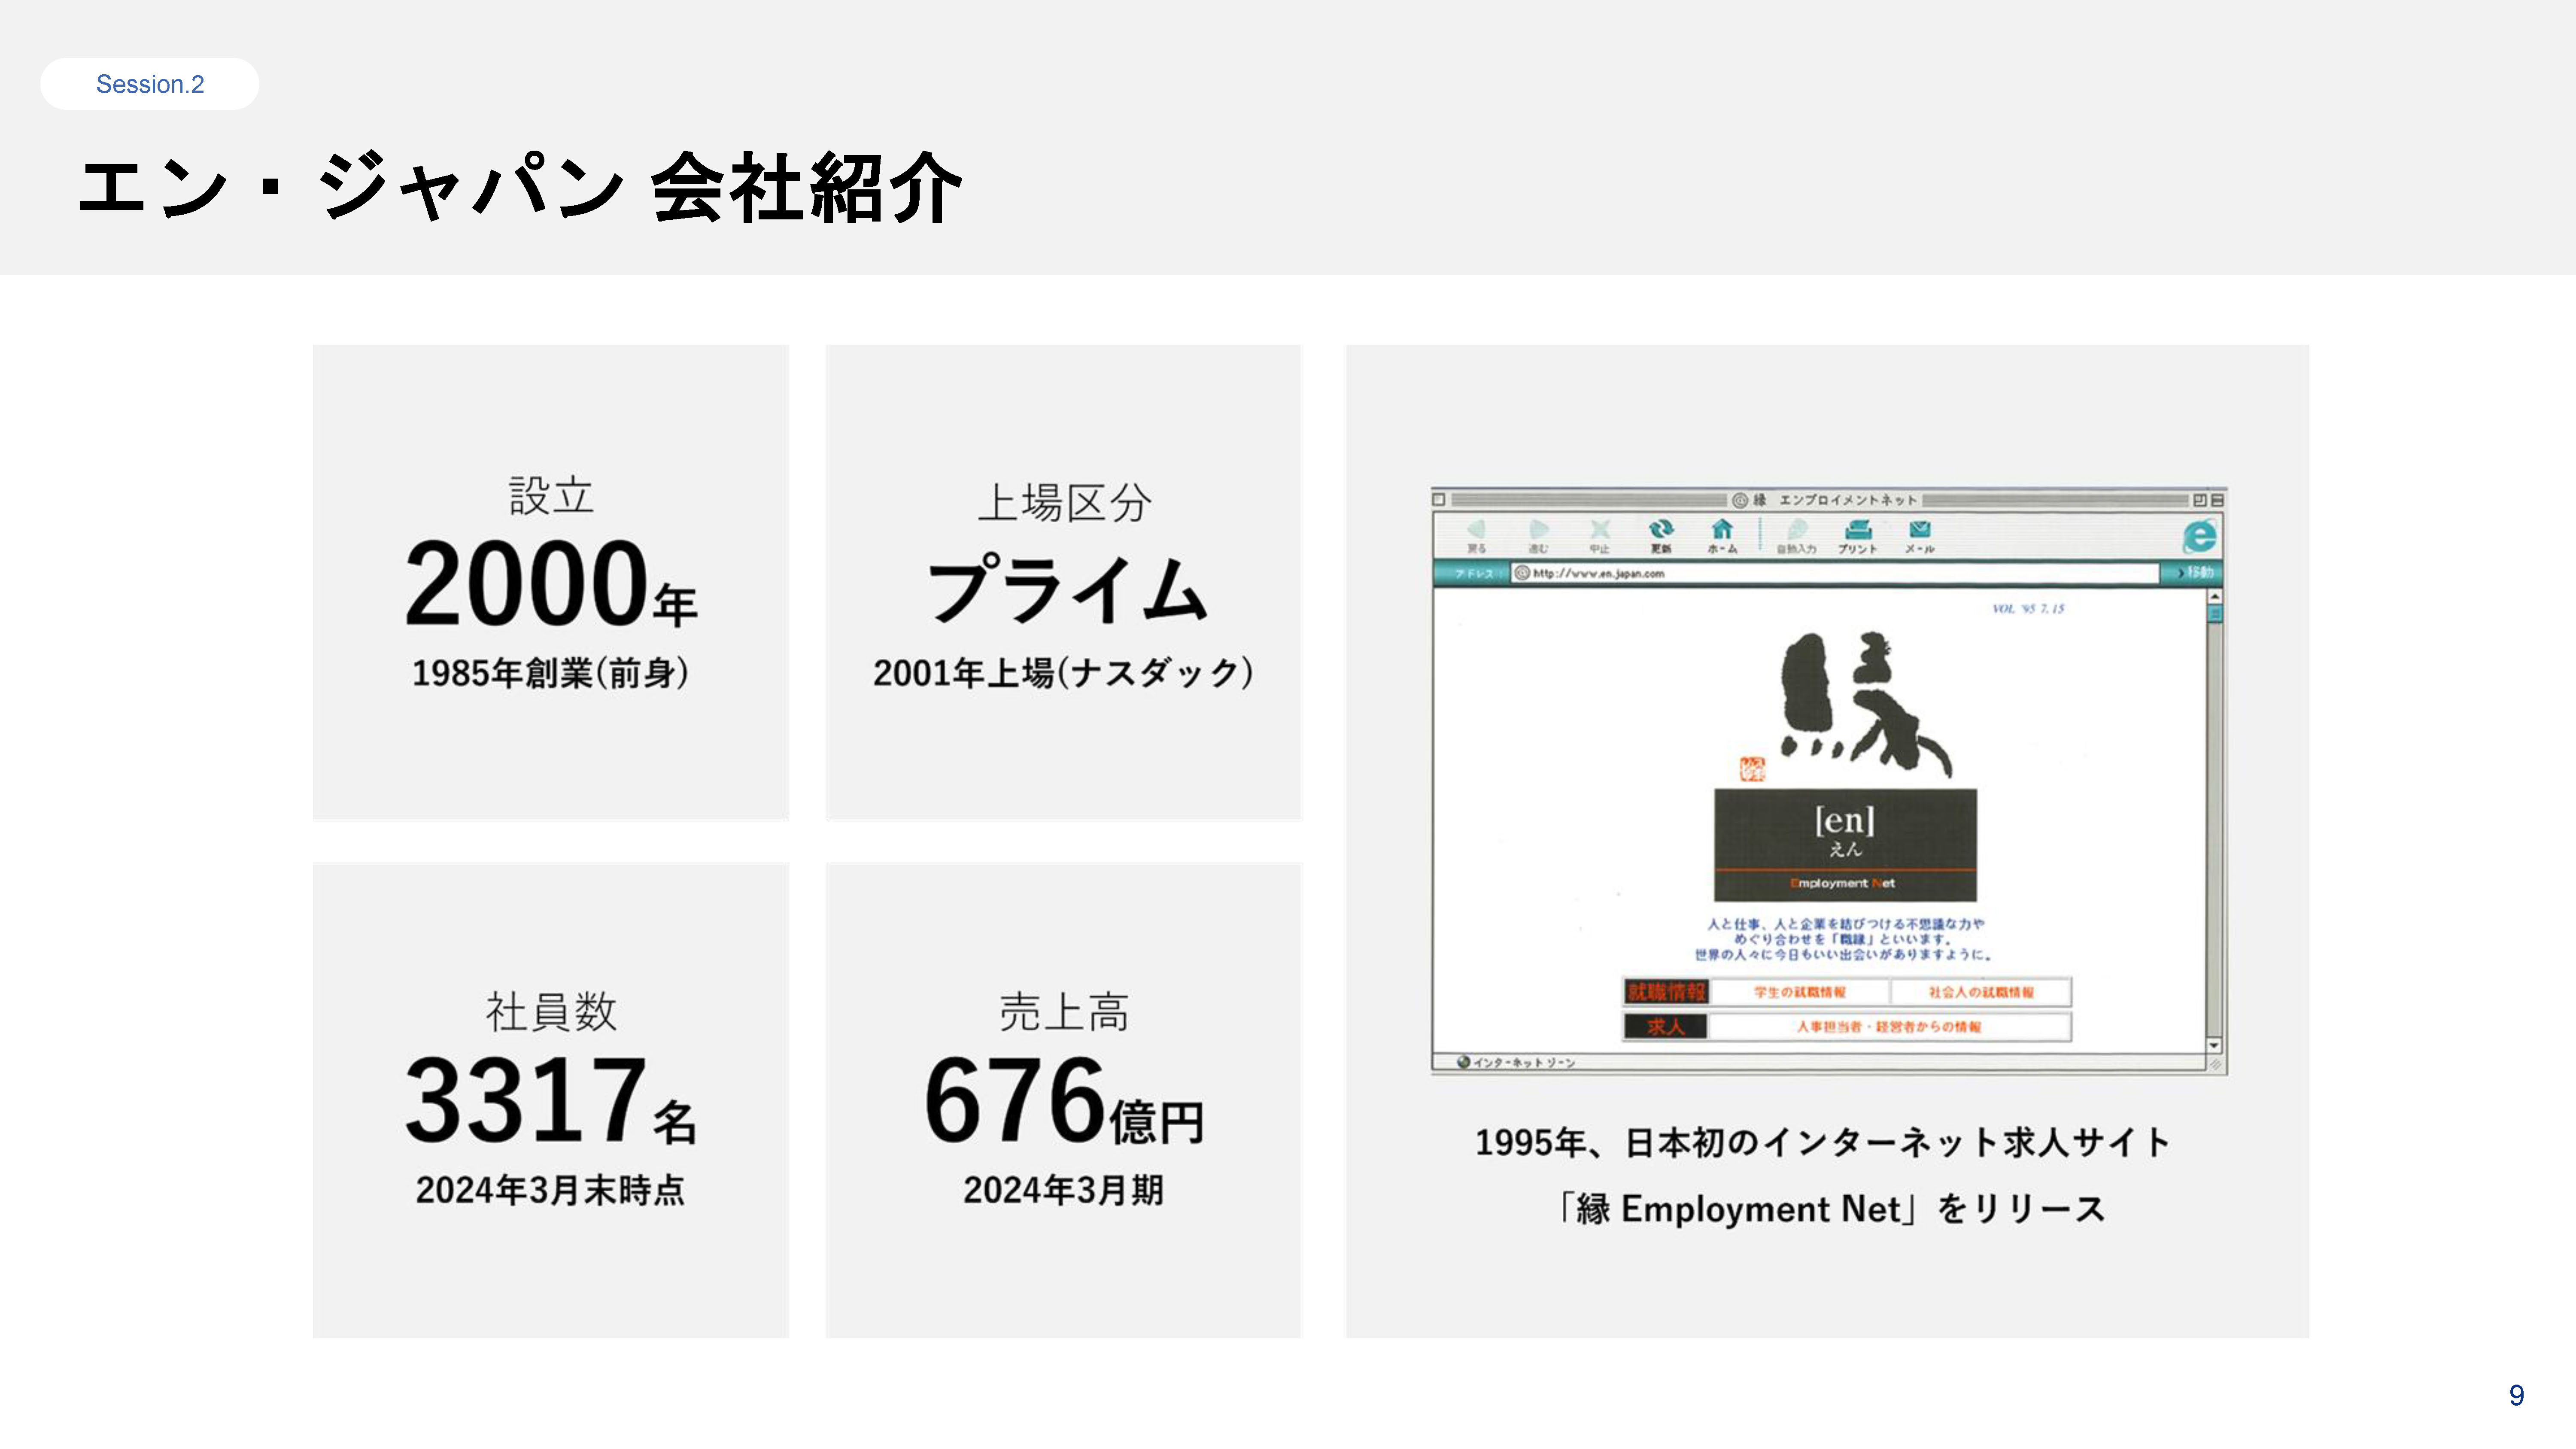Open the mail (メール) envelope icon

pyautogui.click(x=1920, y=529)
